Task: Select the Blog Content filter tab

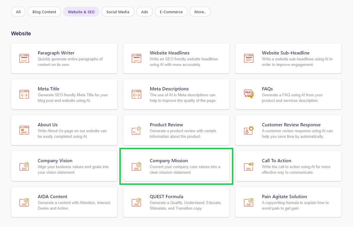Action: point(44,12)
